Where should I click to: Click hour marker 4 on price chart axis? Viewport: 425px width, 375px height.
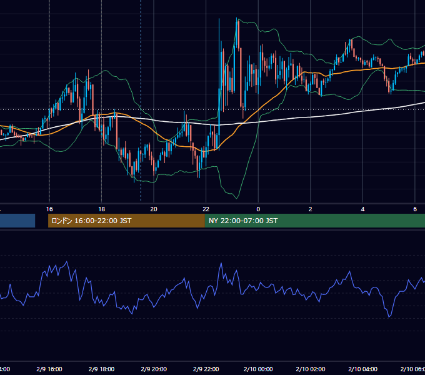[x=362, y=209]
